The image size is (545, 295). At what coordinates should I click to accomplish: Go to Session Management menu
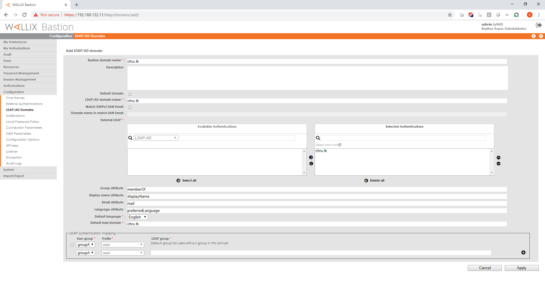click(x=20, y=79)
